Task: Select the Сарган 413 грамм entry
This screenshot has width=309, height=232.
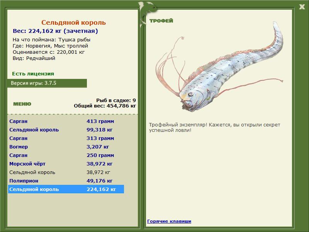Action: (66, 121)
